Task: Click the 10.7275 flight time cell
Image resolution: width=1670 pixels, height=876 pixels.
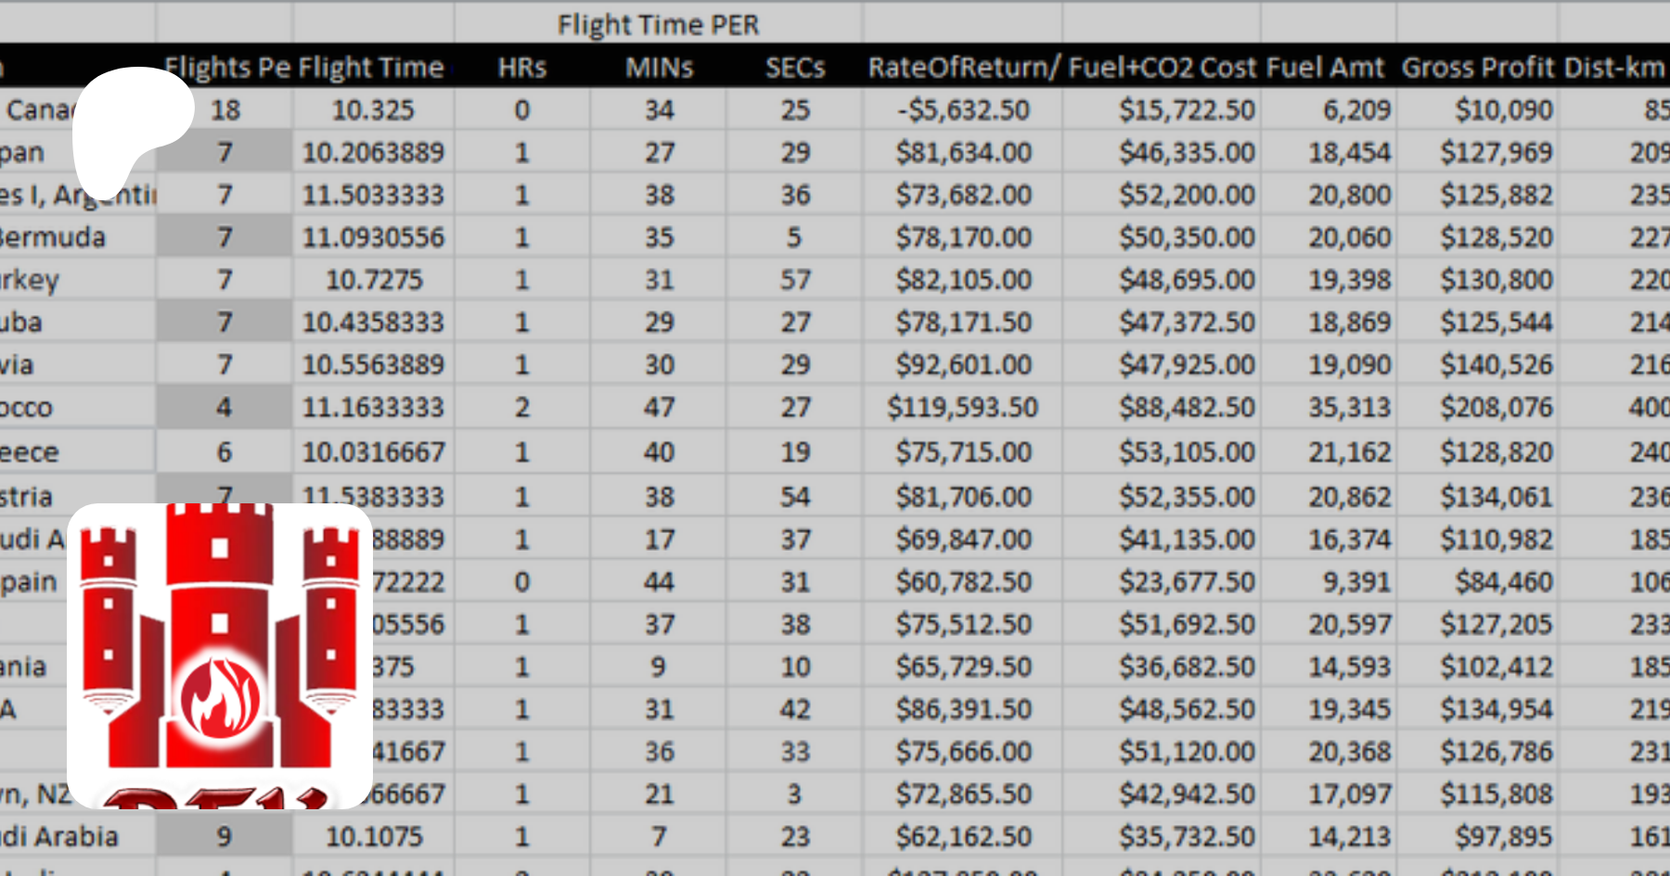Action: [374, 280]
